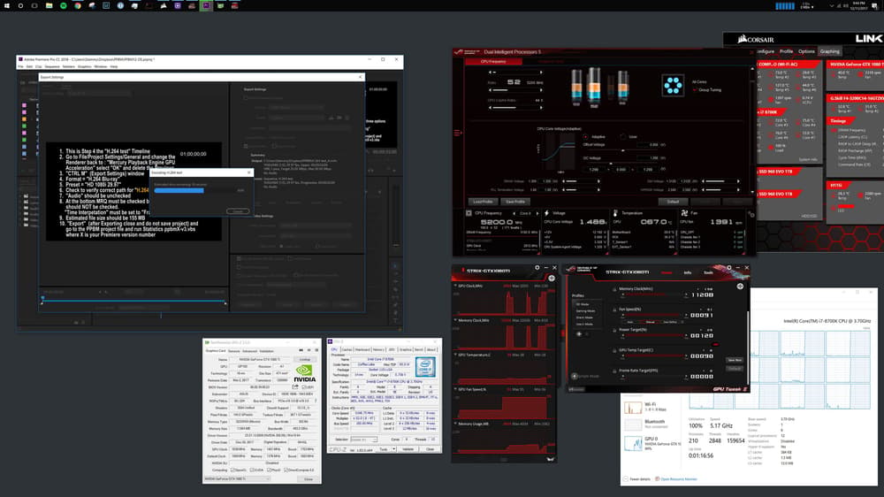This screenshot has height=497, width=884.
Task: Click the lock icon beside Fan Speed
Action: [x=614, y=310]
